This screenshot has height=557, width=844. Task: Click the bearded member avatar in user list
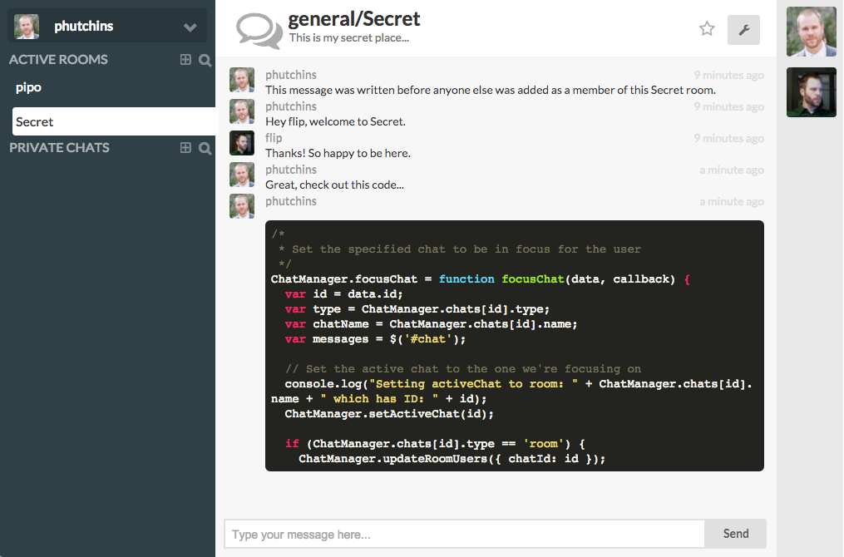click(811, 92)
